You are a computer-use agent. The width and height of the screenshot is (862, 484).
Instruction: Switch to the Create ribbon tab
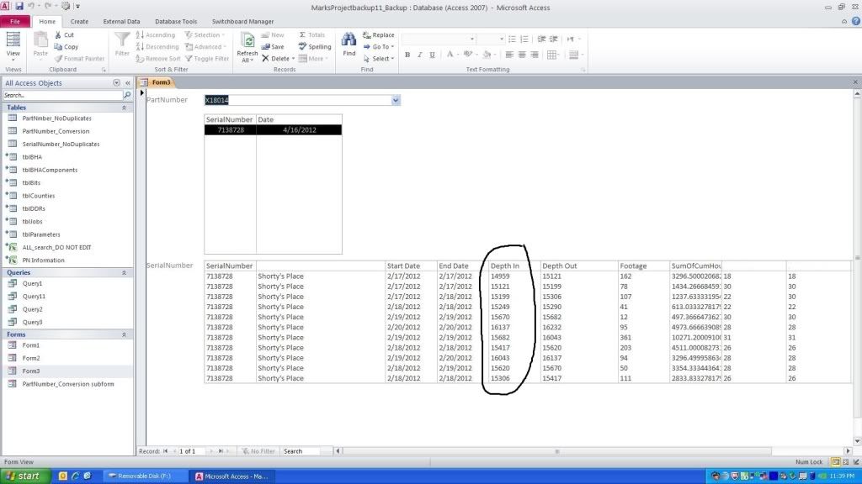(x=79, y=21)
